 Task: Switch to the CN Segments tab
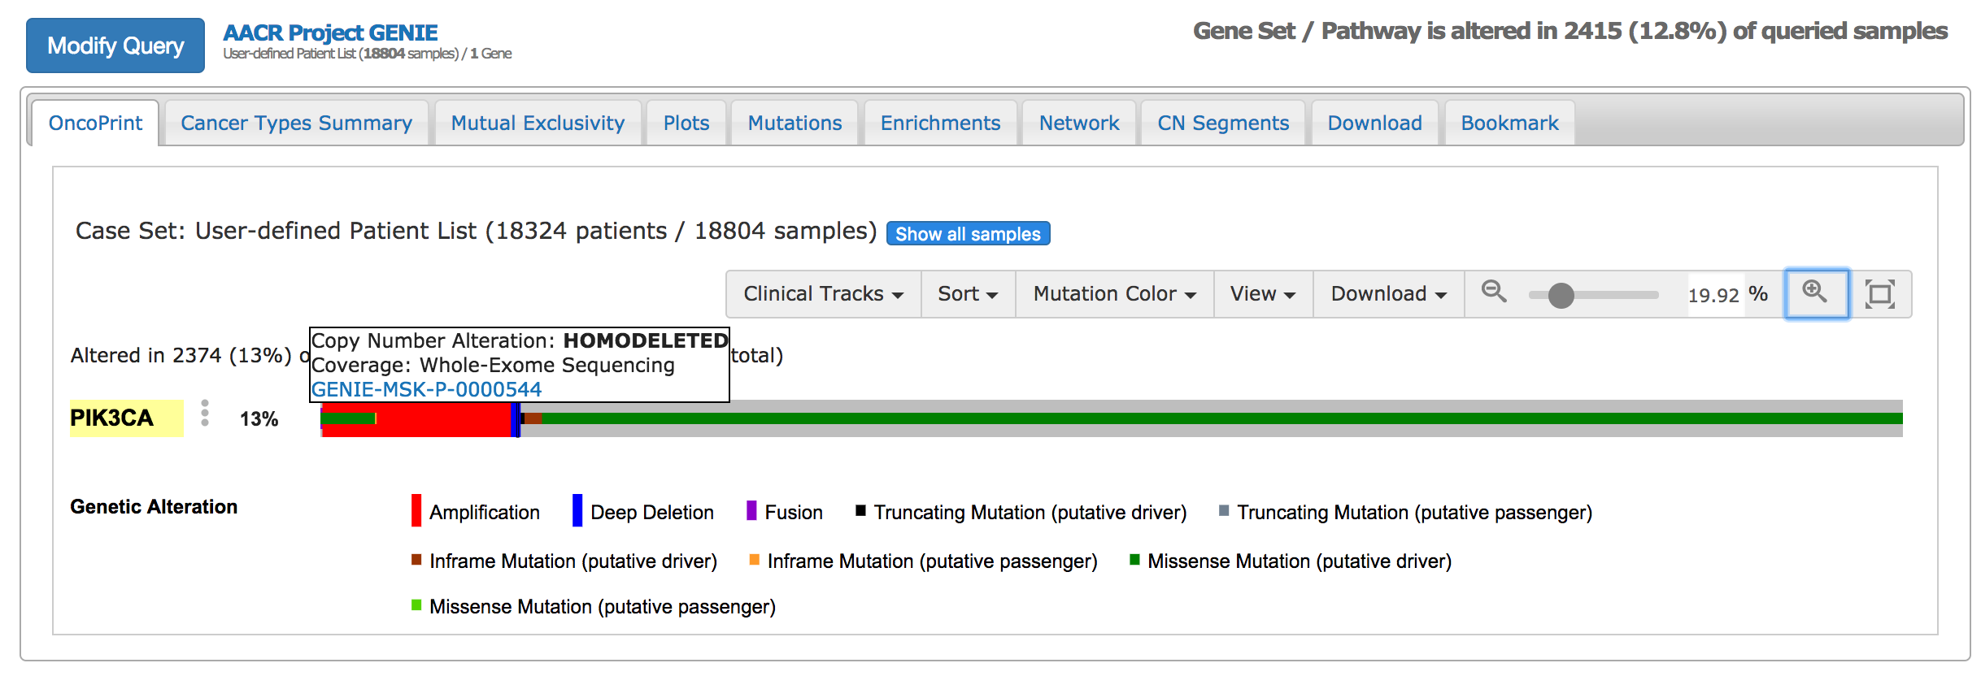[x=1222, y=123]
